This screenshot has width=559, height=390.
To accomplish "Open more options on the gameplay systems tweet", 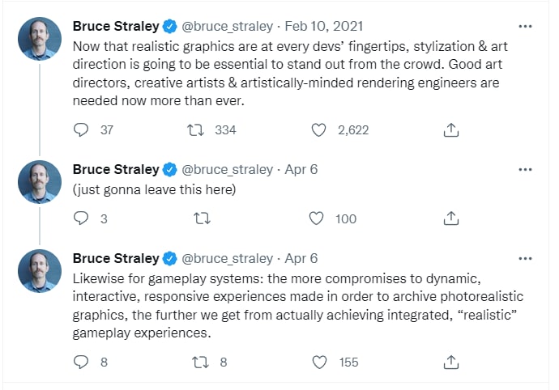I will (x=525, y=259).
